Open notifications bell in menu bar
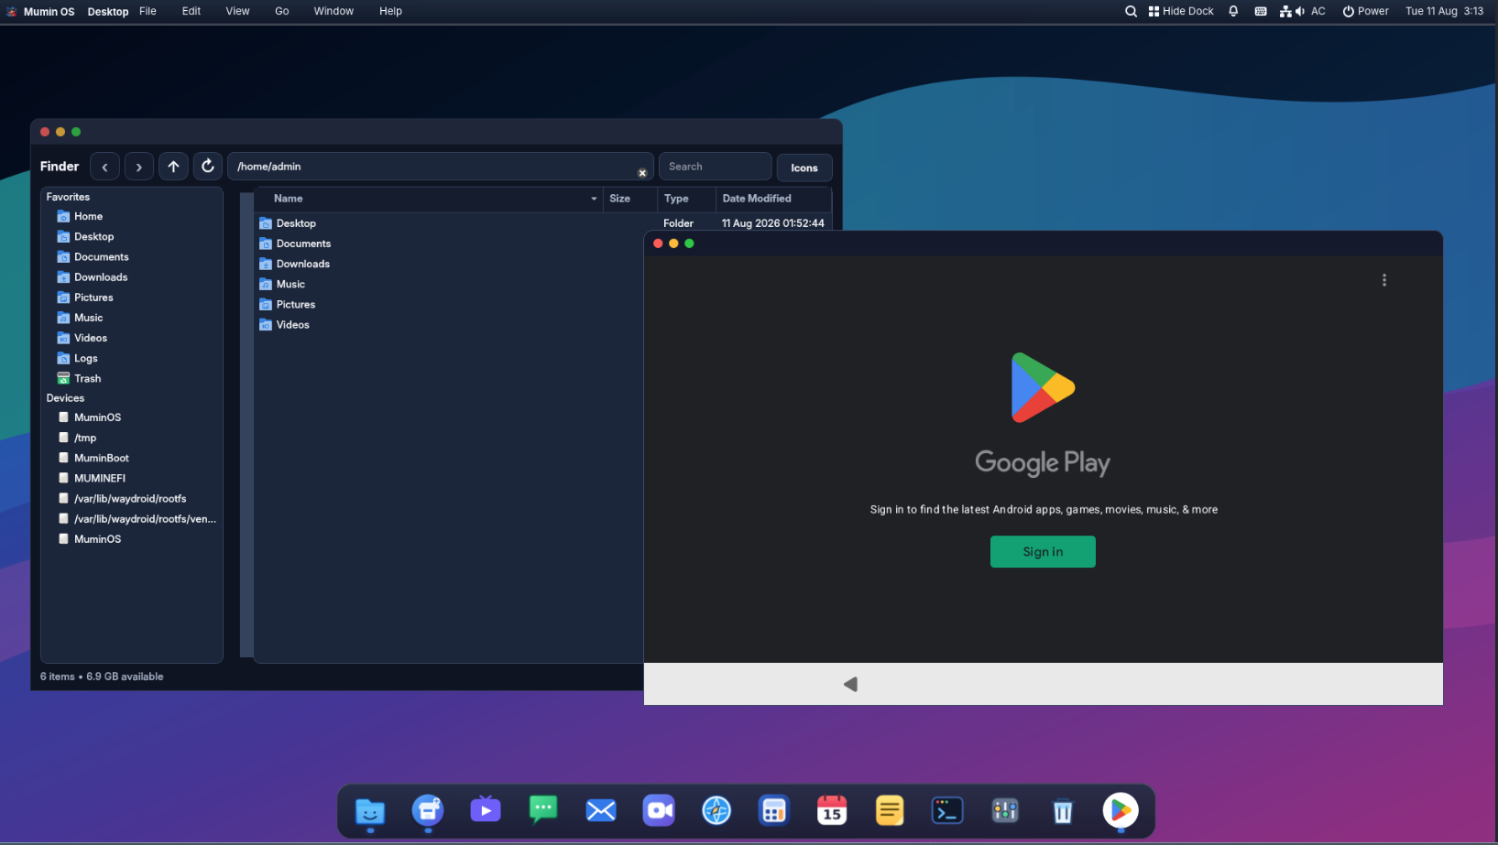 [x=1233, y=11]
